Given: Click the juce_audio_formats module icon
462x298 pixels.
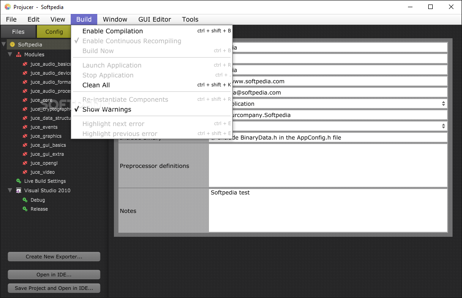Looking at the screenshot, I should [25, 82].
